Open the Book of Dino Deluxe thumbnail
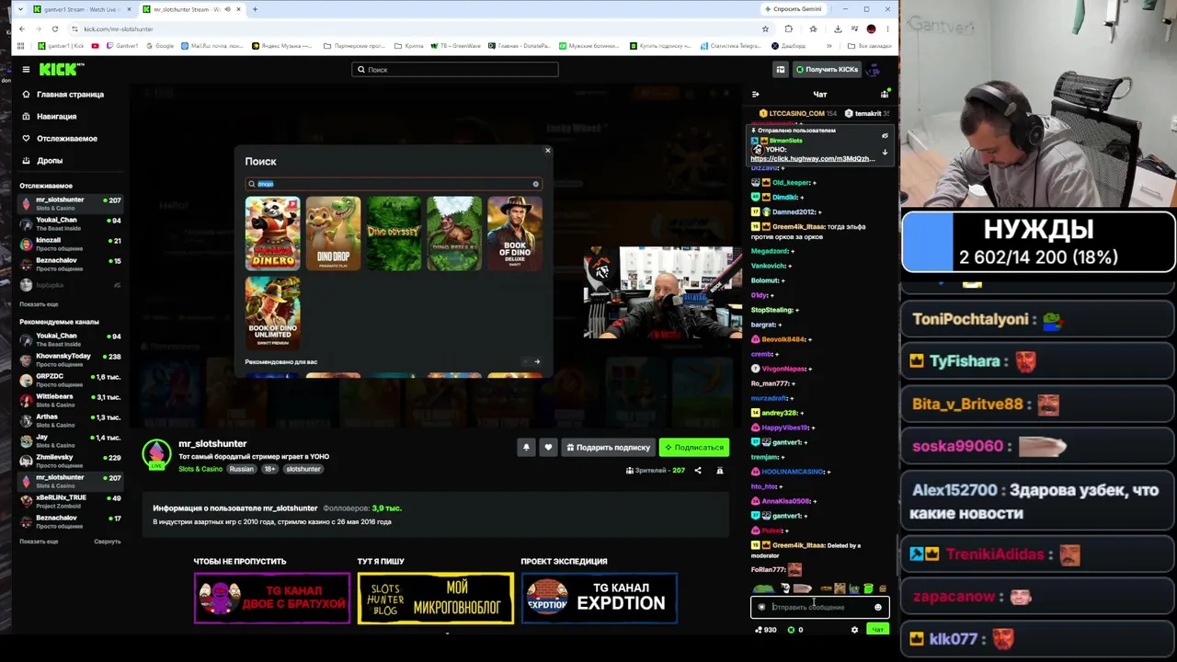The height and width of the screenshot is (662, 1177). tap(515, 234)
